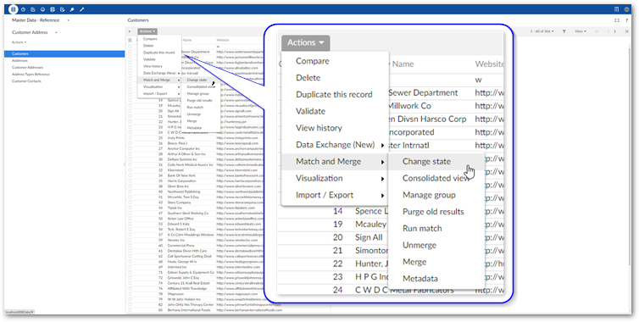
Task: Click the Website column header in unmagnified table
Action: click(223, 41)
